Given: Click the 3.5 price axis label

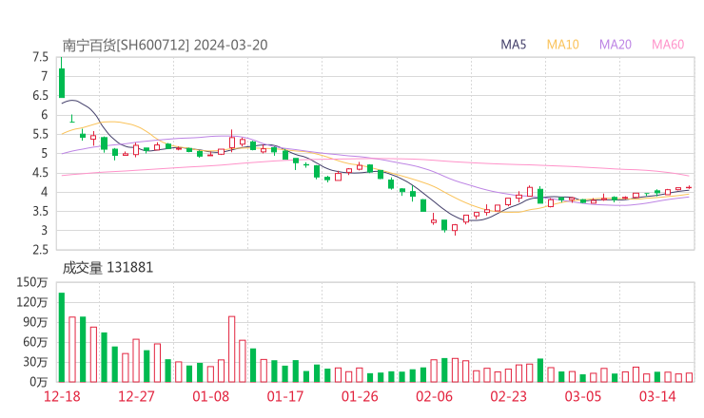Looking at the screenshot, I should click(x=40, y=211).
